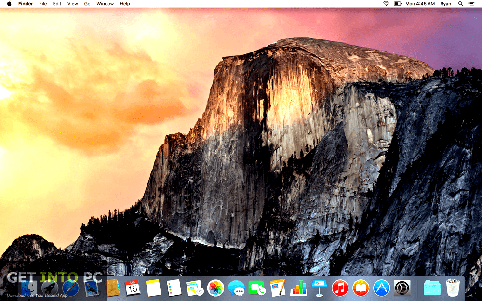Open Safari from the Dock
The image size is (482, 301).
tap(70, 288)
